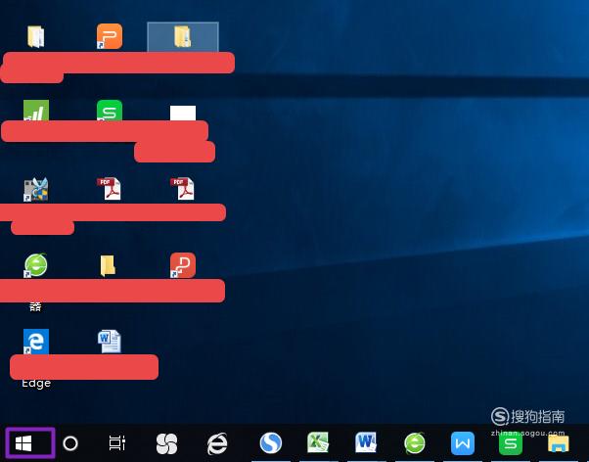Select the orange WPS Presentation desktop shortcut

[110, 36]
